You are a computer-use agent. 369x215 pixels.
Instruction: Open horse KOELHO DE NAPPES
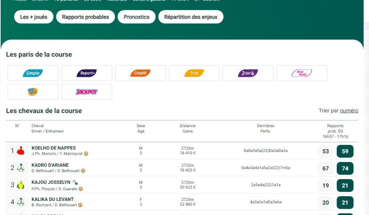(x=54, y=148)
